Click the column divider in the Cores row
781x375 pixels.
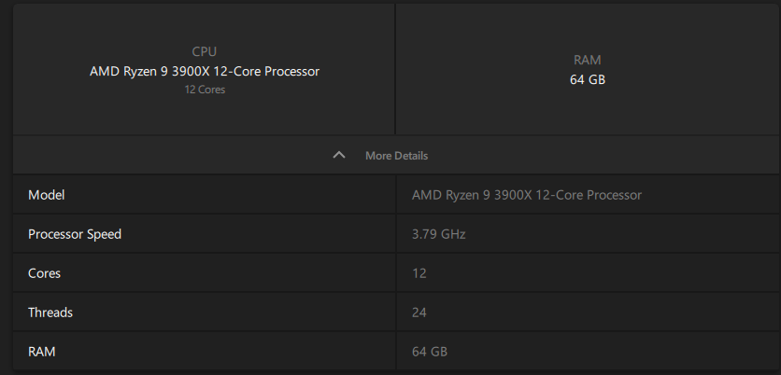(396, 273)
